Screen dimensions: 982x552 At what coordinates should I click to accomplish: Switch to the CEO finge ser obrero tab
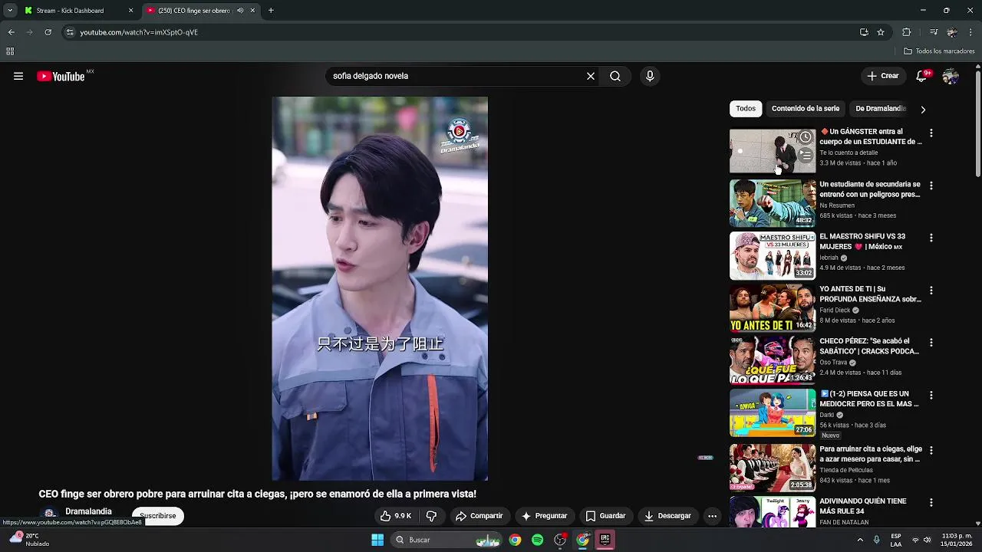click(x=202, y=11)
